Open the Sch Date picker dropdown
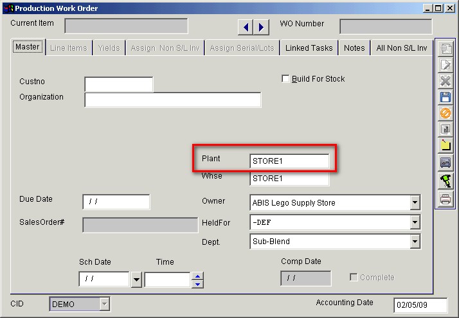This screenshot has height=318, width=459. [136, 279]
